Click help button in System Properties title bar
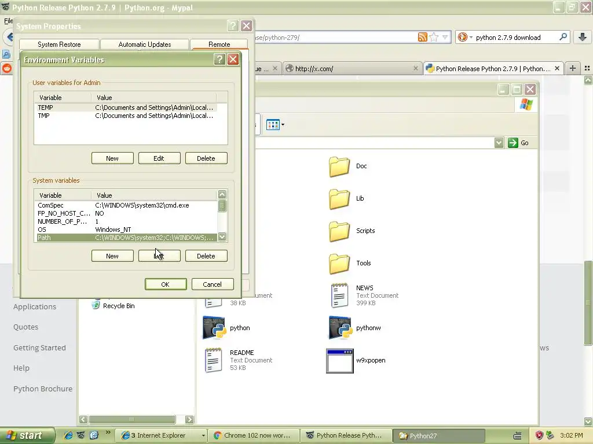Screen dimensions: 593x444 233,25
